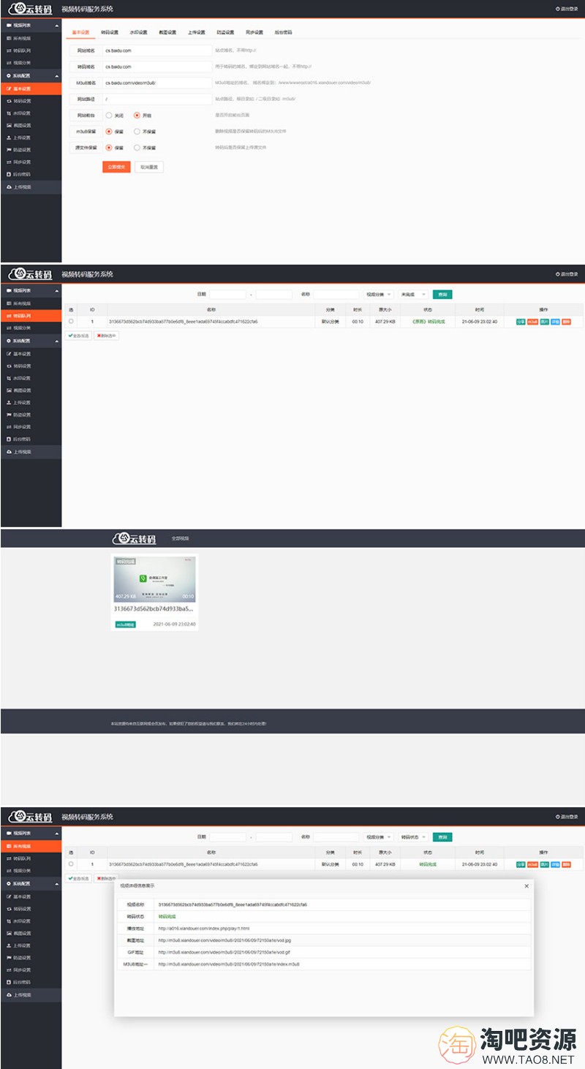Select 关闭 radio for 网站前台
585x1069 pixels.
[x=109, y=116]
